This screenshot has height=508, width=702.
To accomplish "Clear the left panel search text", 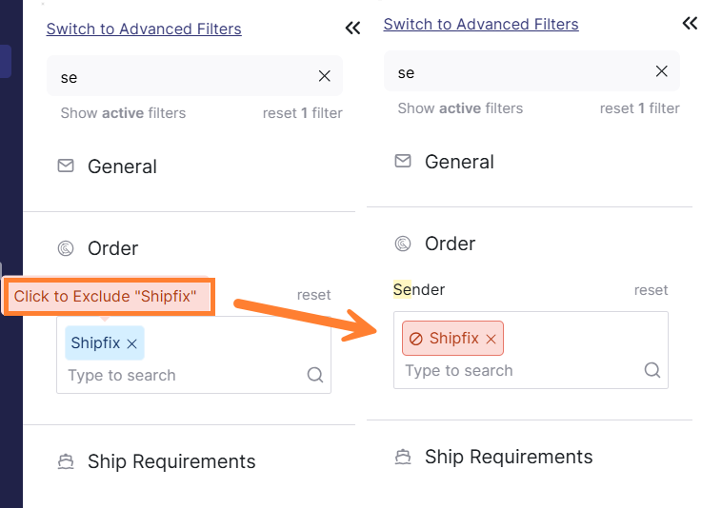I will pyautogui.click(x=324, y=76).
